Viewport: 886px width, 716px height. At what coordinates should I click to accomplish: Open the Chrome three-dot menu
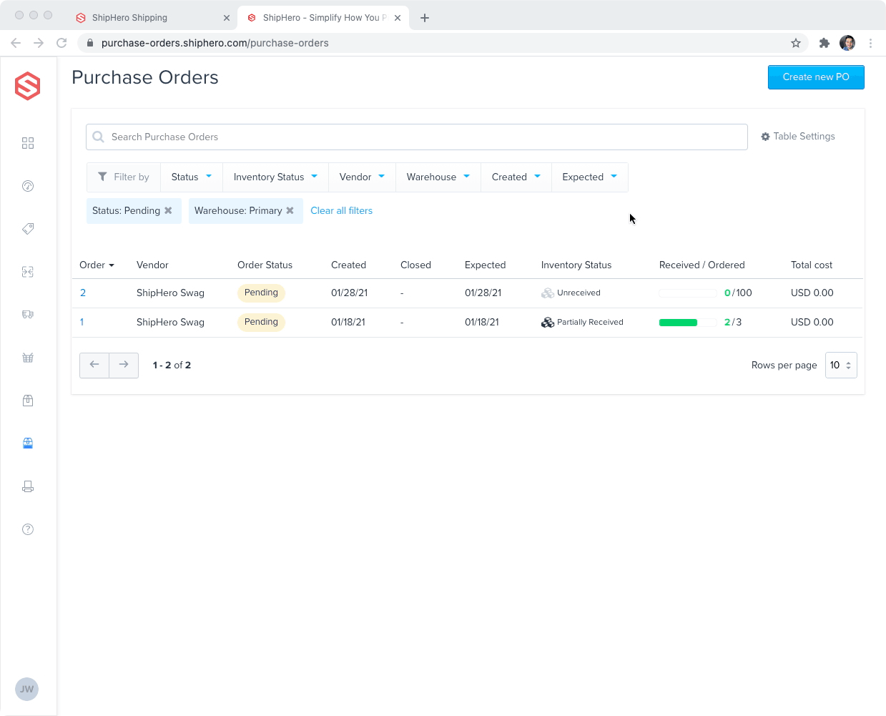tap(870, 43)
